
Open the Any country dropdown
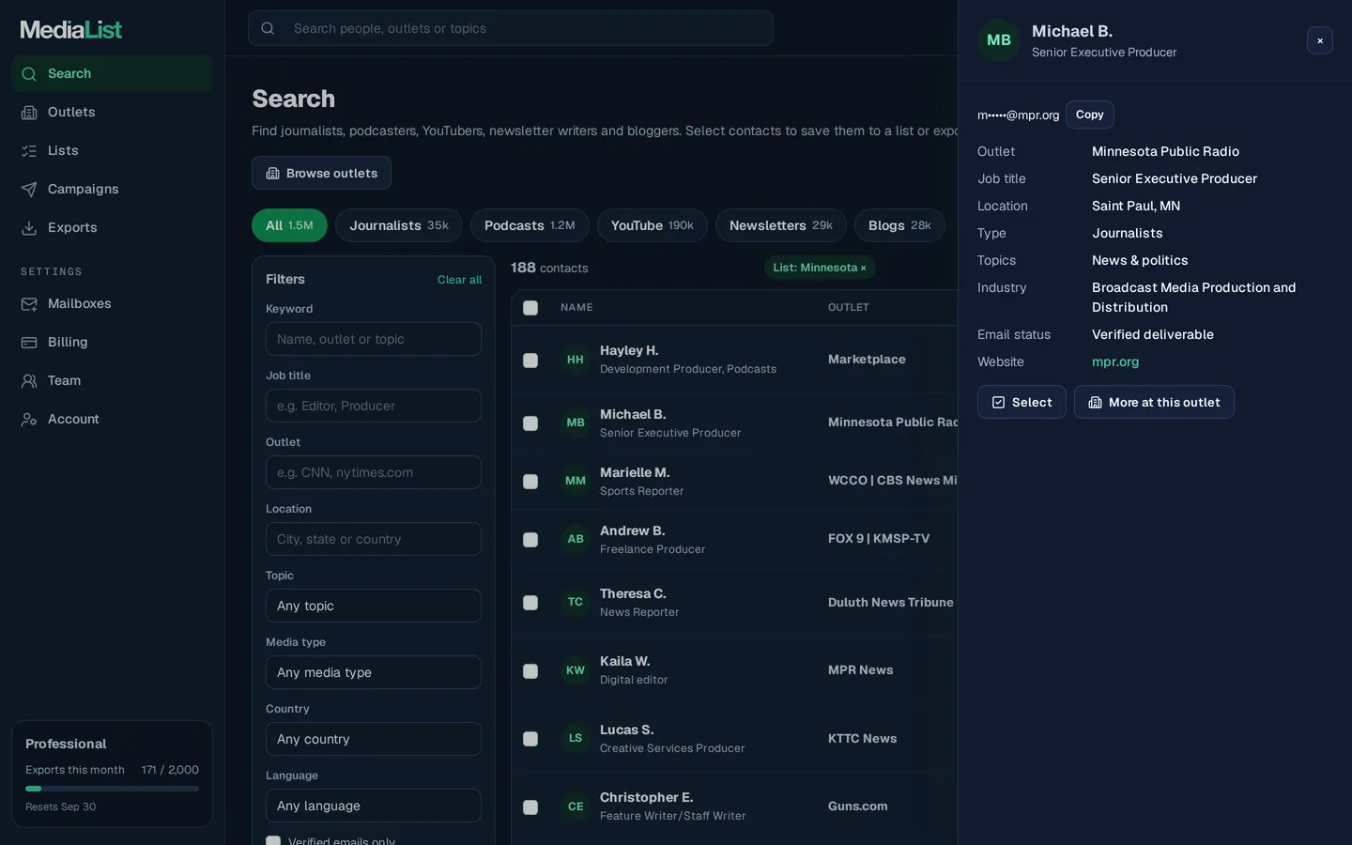[374, 739]
